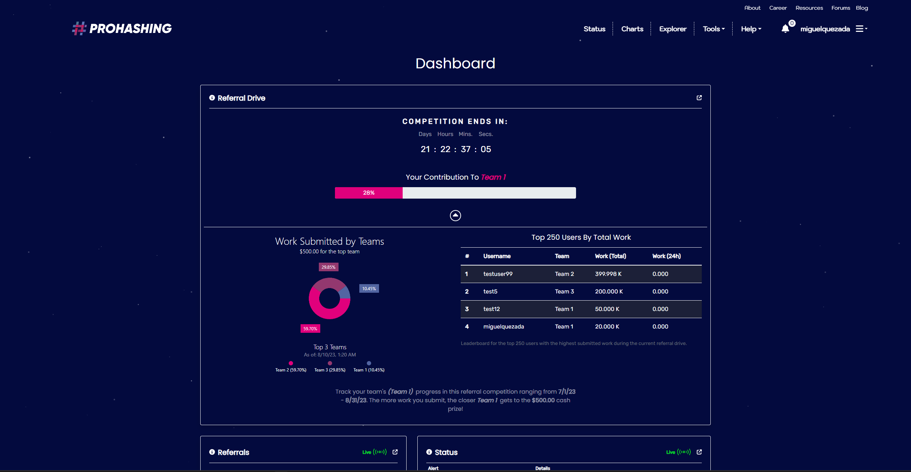Expand the hamburger menu icon
This screenshot has height=472, width=911.
click(860, 29)
